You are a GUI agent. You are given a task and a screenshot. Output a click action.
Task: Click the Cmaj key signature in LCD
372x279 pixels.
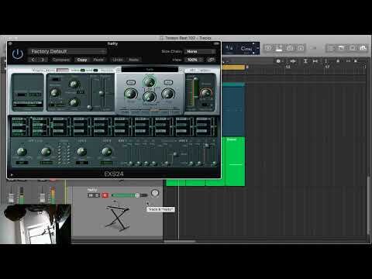246,49
